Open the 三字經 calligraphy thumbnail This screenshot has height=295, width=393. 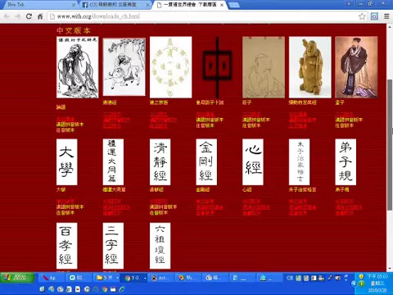click(113, 246)
